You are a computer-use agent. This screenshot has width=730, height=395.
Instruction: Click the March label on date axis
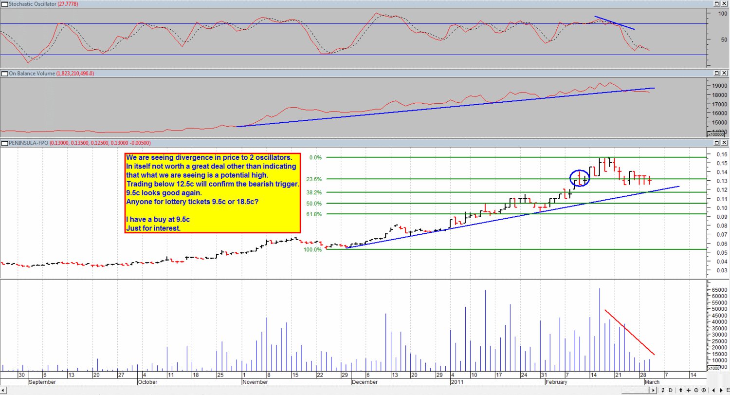[652, 382]
